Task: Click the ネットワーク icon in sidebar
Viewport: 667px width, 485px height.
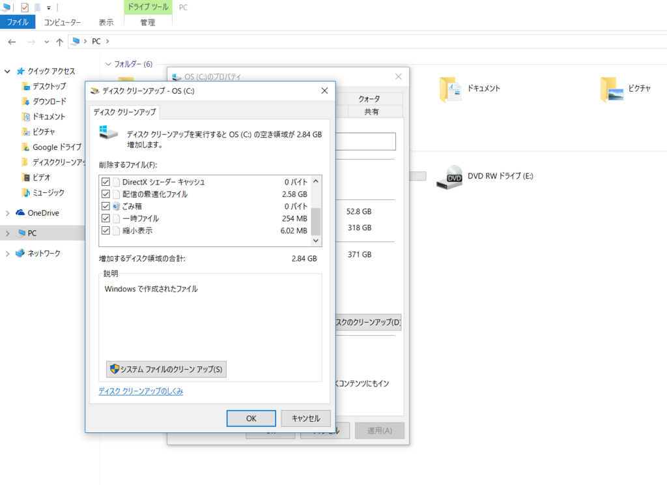Action: [x=20, y=254]
